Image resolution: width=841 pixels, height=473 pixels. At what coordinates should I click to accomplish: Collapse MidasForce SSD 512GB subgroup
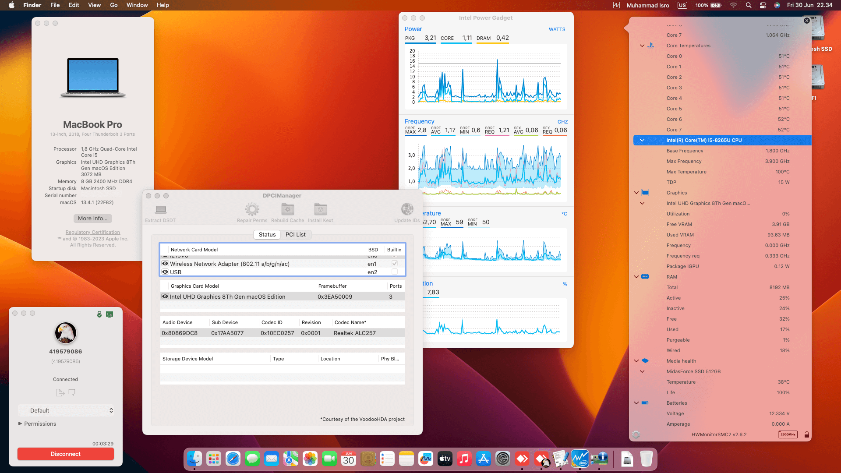coord(642,371)
